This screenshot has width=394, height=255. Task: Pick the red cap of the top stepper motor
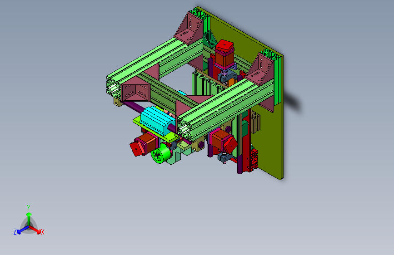(225, 46)
